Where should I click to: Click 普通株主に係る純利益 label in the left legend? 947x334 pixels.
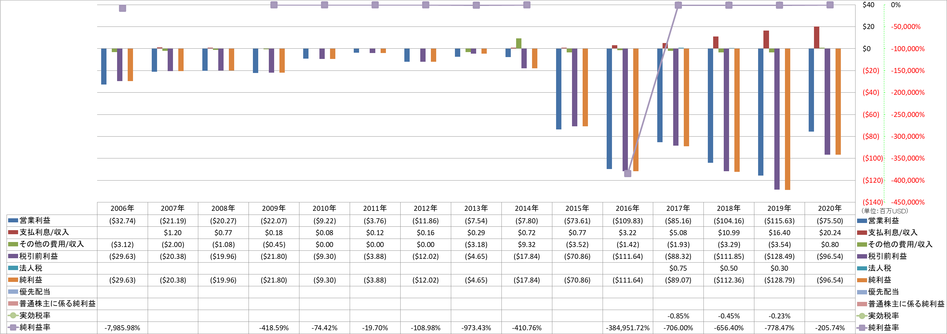coord(57,303)
